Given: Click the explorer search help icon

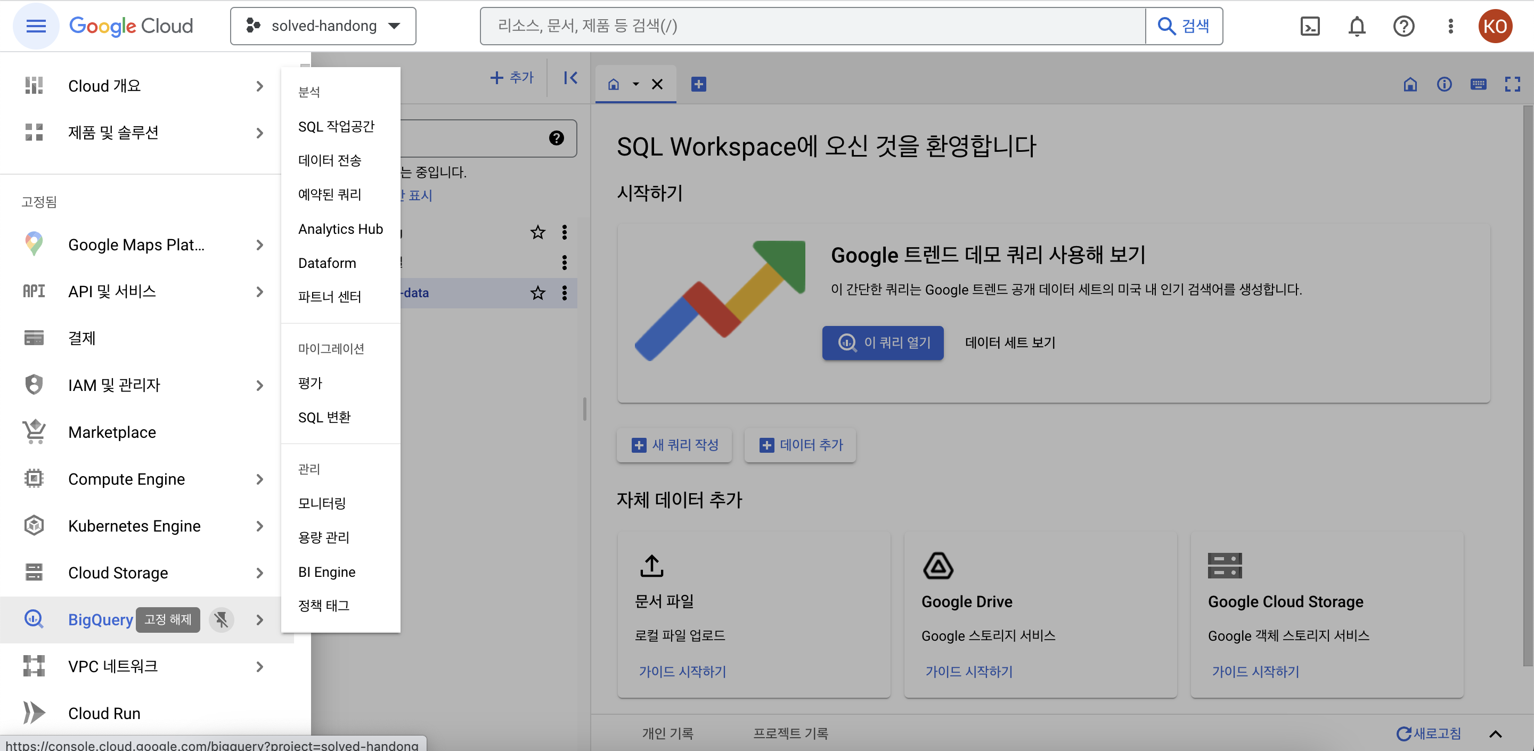Looking at the screenshot, I should 556,138.
